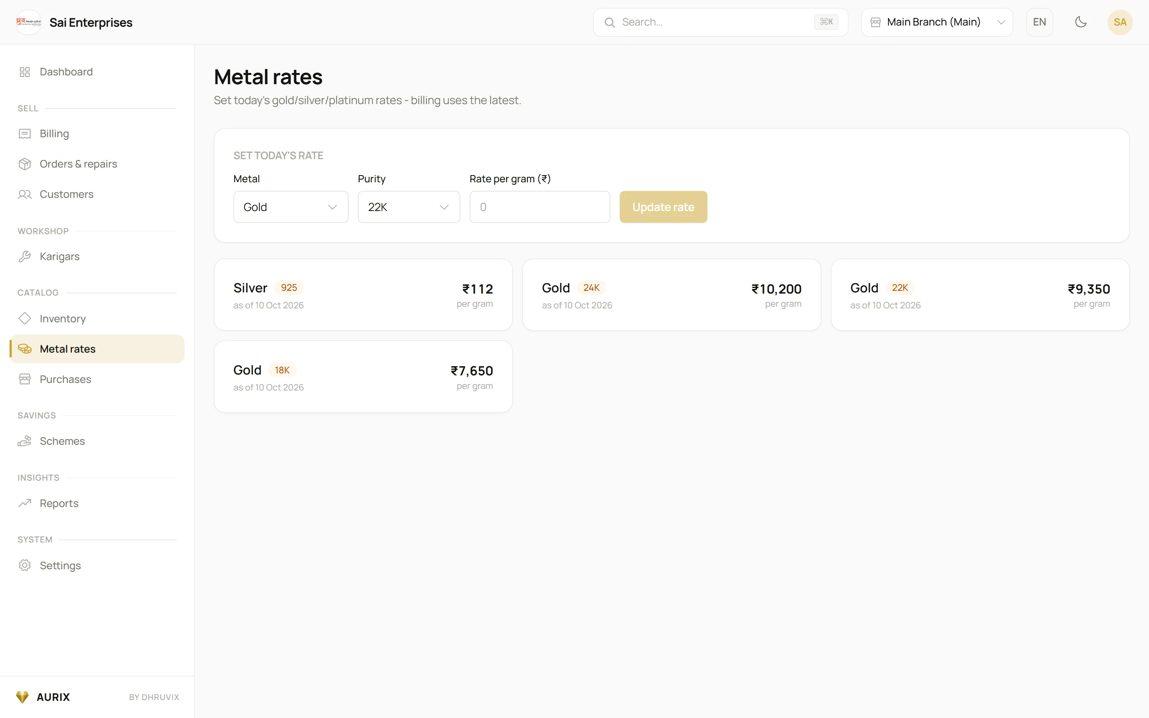
Task: Click the Schemes hand-coins icon
Action: coord(25,441)
